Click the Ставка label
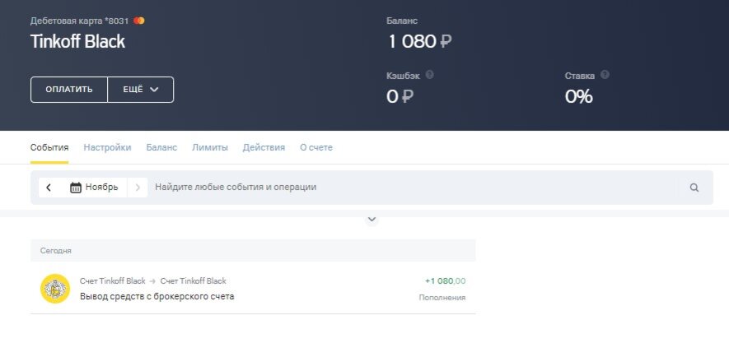The height and width of the screenshot is (343, 729). pos(580,76)
